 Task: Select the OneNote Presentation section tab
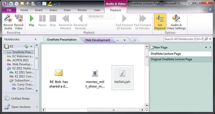[x=61, y=40]
